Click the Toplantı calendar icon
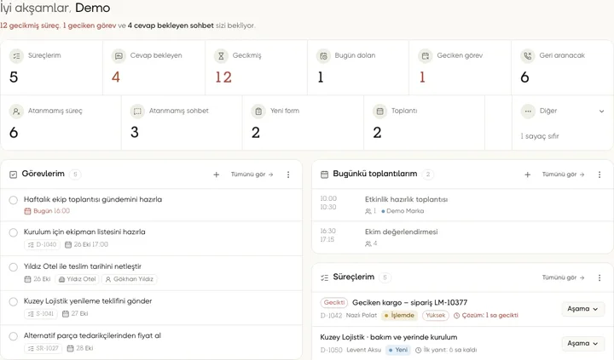 (x=379, y=111)
